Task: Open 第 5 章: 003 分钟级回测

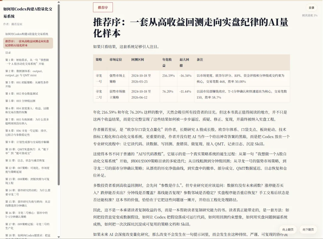Action: [20, 101]
